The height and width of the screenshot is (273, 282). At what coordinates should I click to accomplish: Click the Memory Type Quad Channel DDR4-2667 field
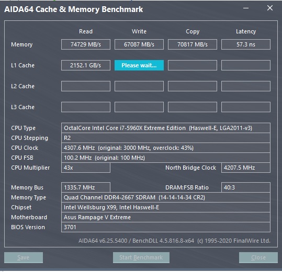click(166, 197)
